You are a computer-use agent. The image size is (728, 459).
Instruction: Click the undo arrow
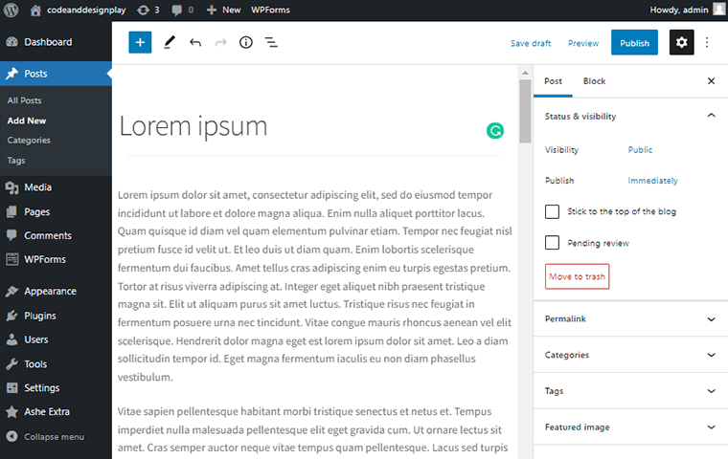[x=195, y=43]
